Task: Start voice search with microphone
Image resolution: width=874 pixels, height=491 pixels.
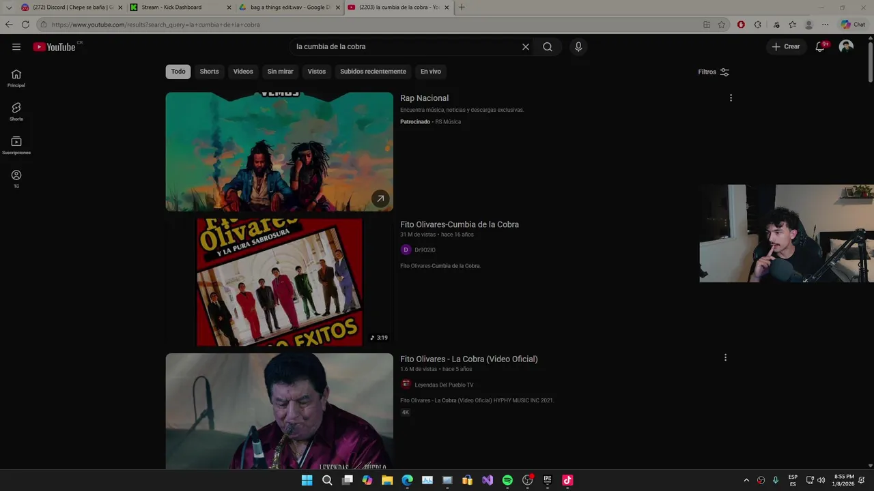Action: coord(578,46)
